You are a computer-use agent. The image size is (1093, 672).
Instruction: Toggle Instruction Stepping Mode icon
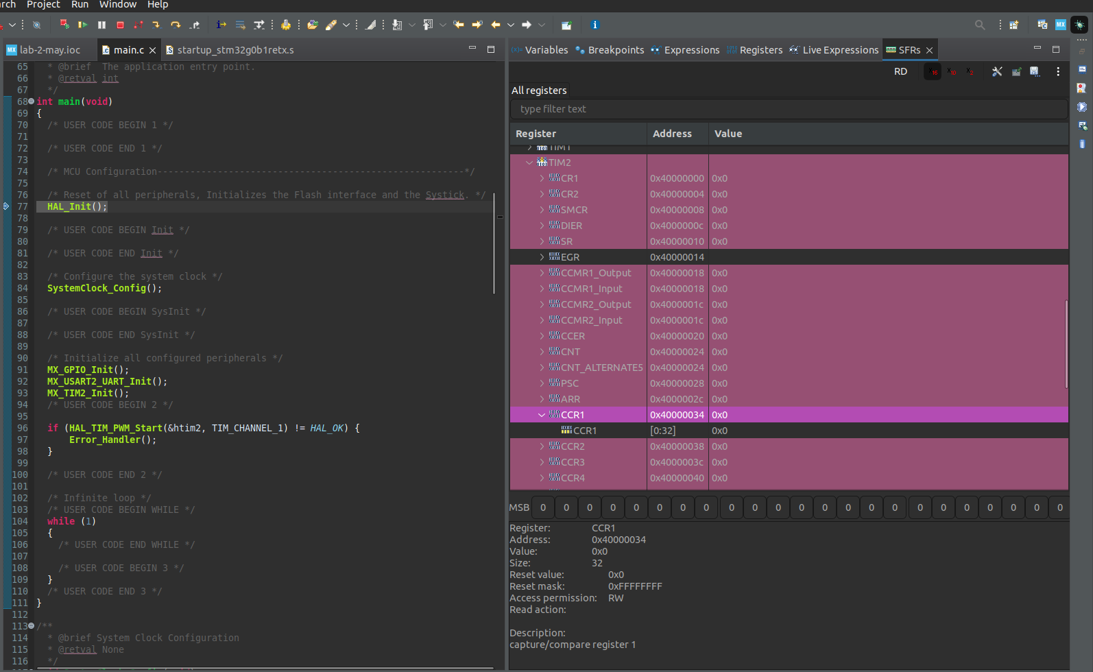pos(221,25)
